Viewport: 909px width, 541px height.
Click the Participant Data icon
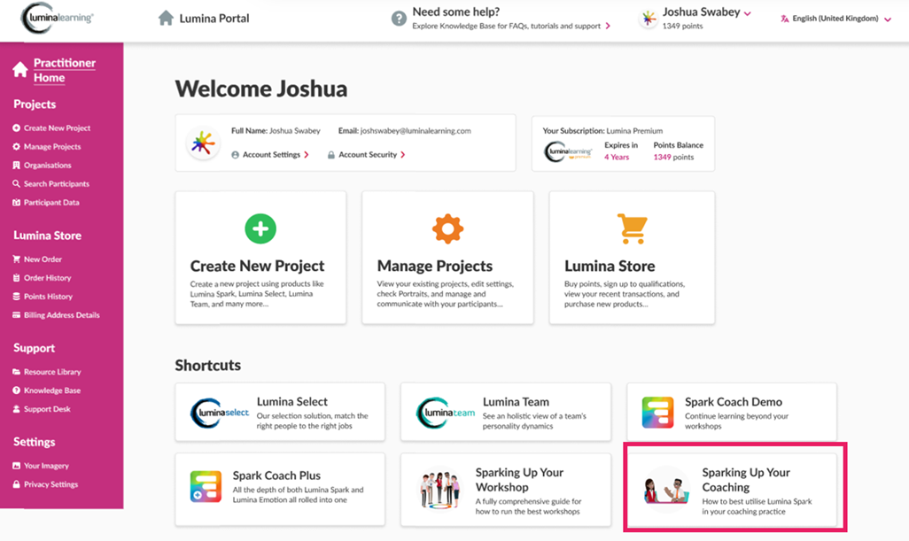pyautogui.click(x=16, y=202)
